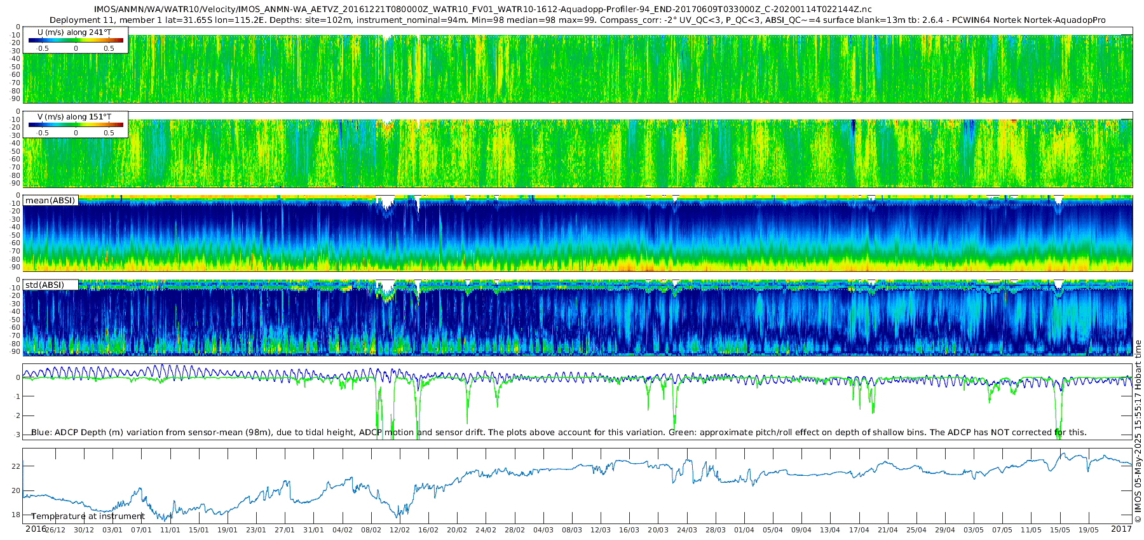Select the 12/02 date tick on time axis

(400, 530)
